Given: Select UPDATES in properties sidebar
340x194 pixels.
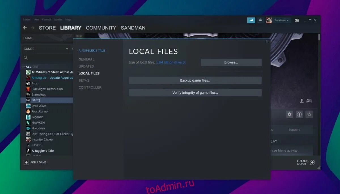Looking at the screenshot, I should pyautogui.click(x=86, y=66).
